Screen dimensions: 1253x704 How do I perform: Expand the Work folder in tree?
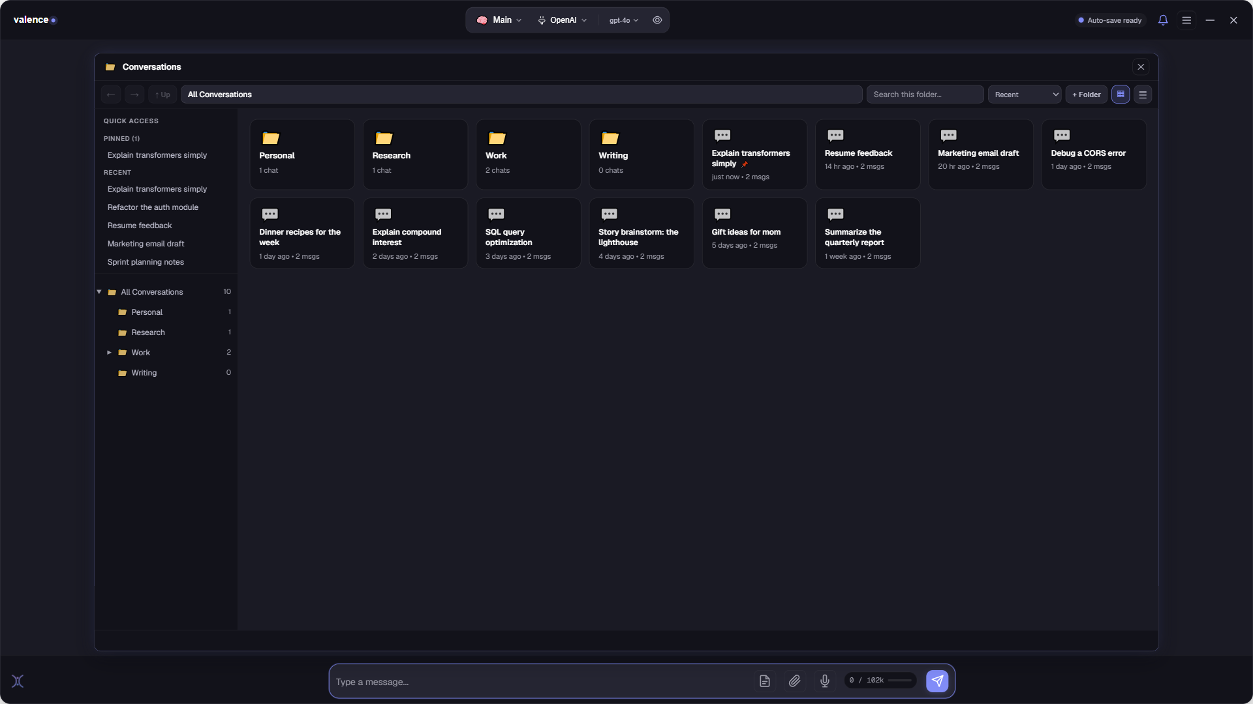(110, 353)
